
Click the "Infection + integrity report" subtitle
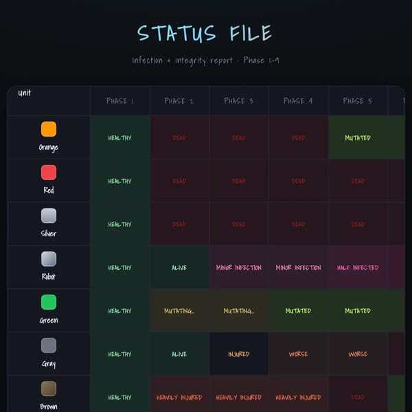(183, 60)
